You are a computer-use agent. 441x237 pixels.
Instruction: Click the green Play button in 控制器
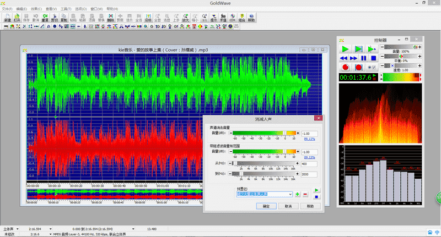[x=345, y=49]
